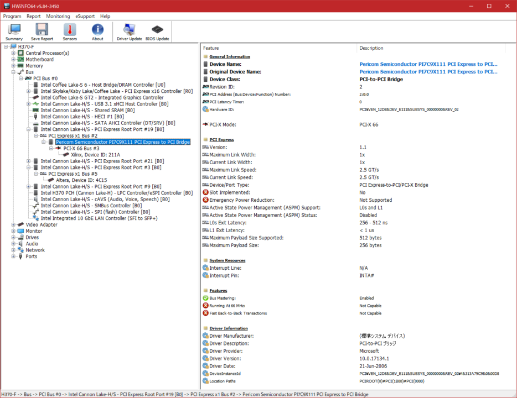Viewport: 517px width, 398px height.
Task: Select the PCI-X 66 Bus #3 item
Action: (x=81, y=149)
